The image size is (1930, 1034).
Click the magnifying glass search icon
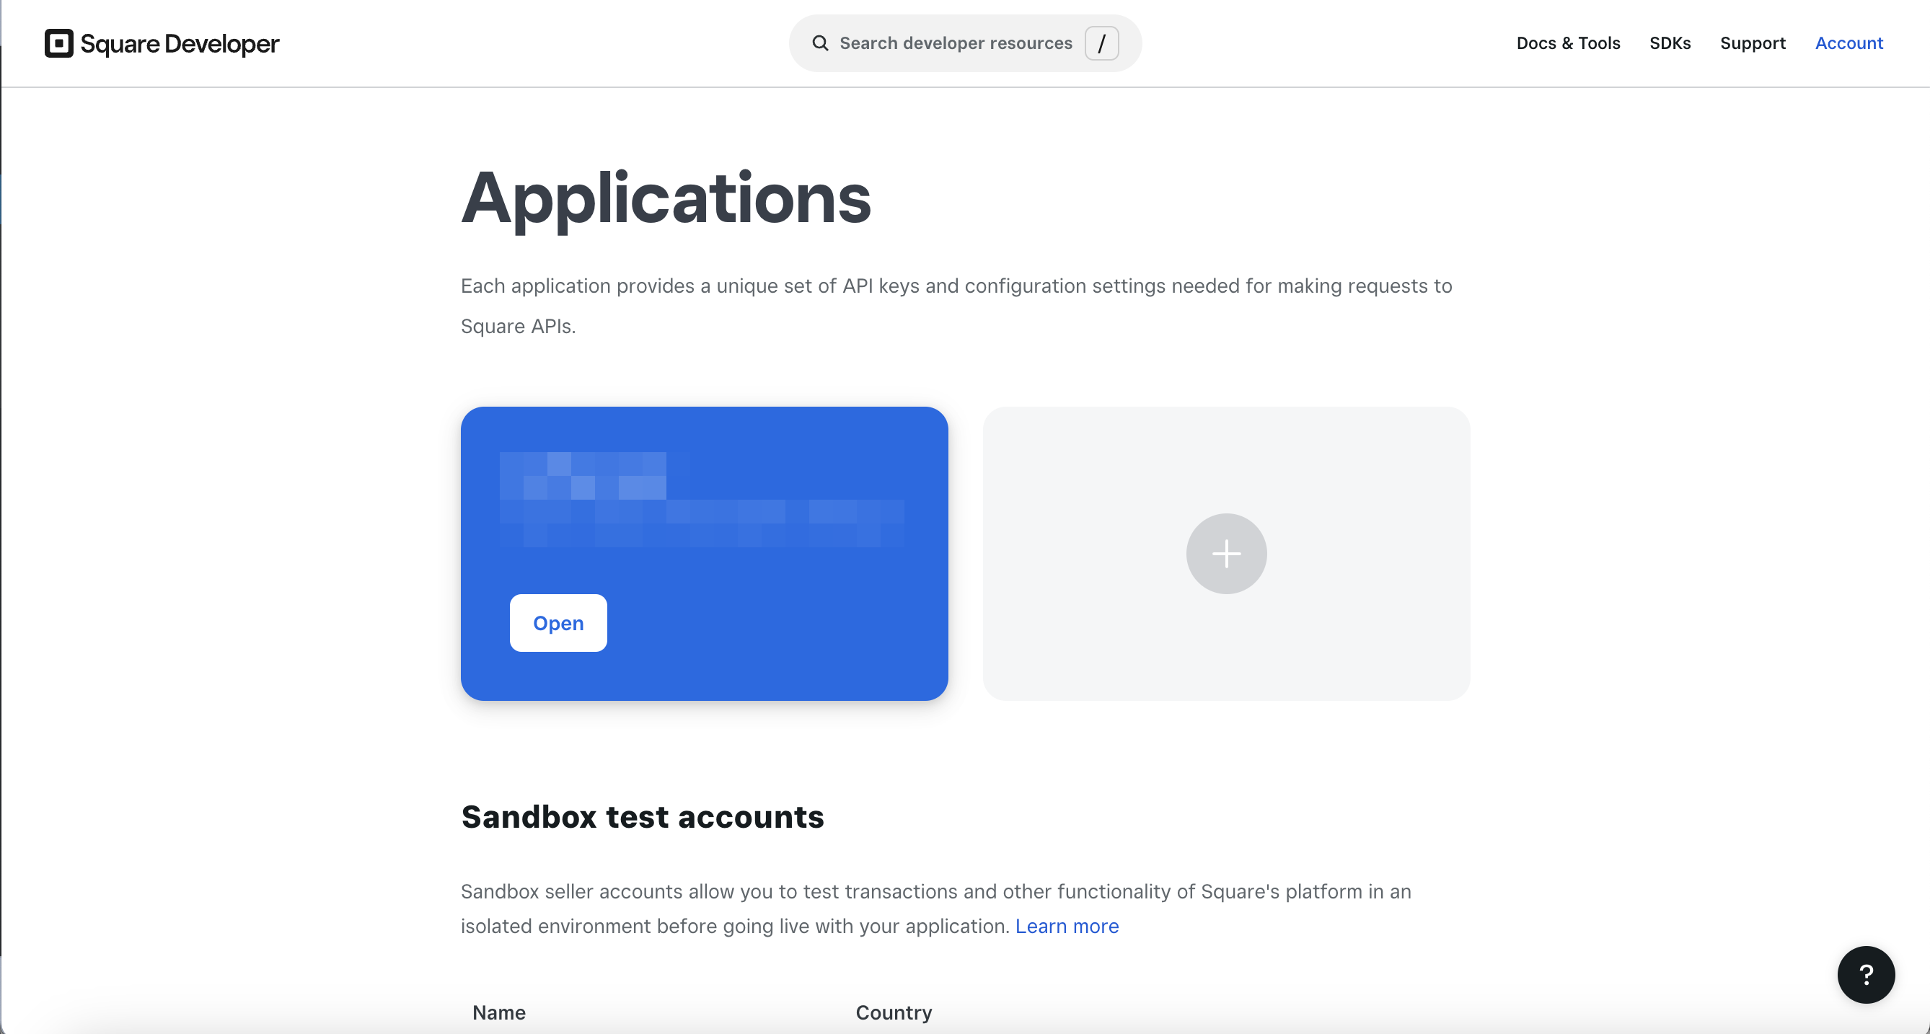pos(821,43)
